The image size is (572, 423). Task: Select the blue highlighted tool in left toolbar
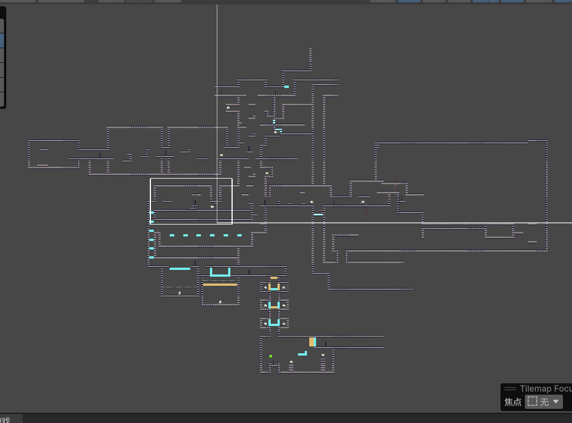pyautogui.click(x=2, y=40)
